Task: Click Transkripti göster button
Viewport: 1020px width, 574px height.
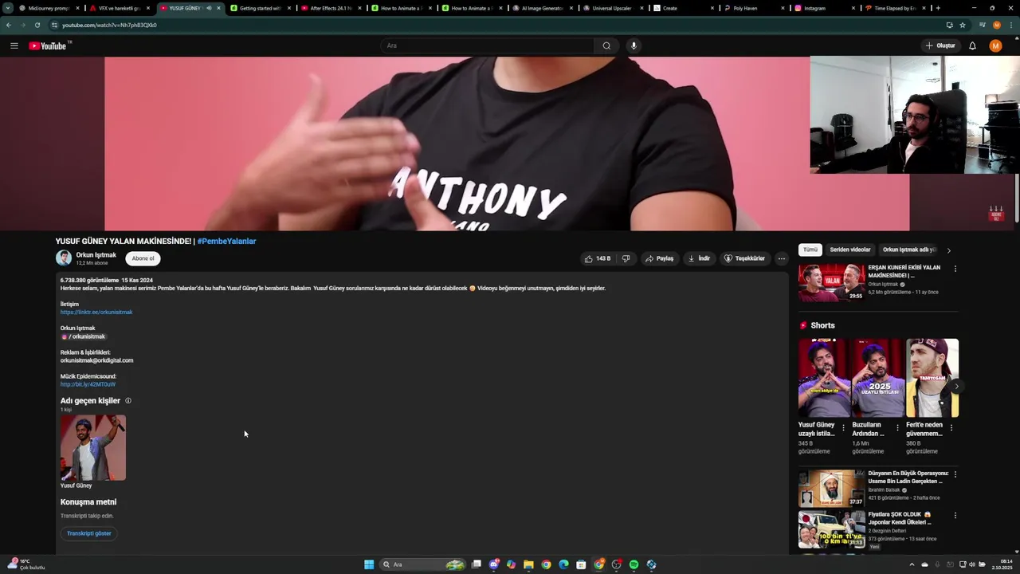Action: tap(89, 533)
